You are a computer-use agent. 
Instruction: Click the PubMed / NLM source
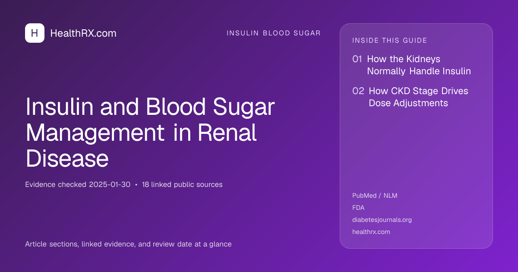[x=375, y=196]
